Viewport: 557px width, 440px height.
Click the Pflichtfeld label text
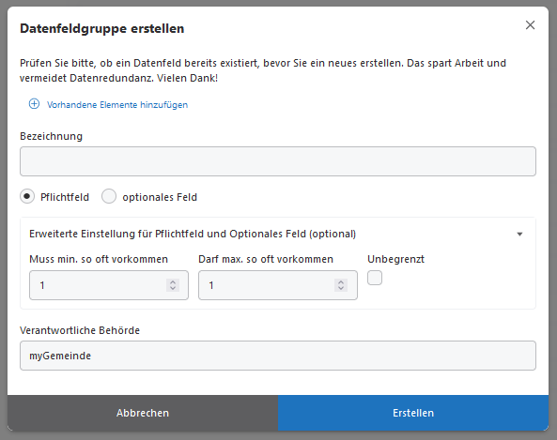65,197
